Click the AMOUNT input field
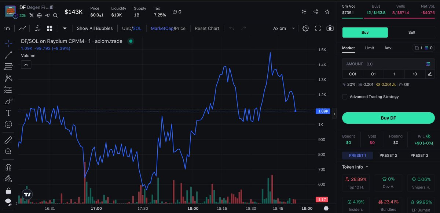This screenshot has height=213, width=440. (388, 64)
